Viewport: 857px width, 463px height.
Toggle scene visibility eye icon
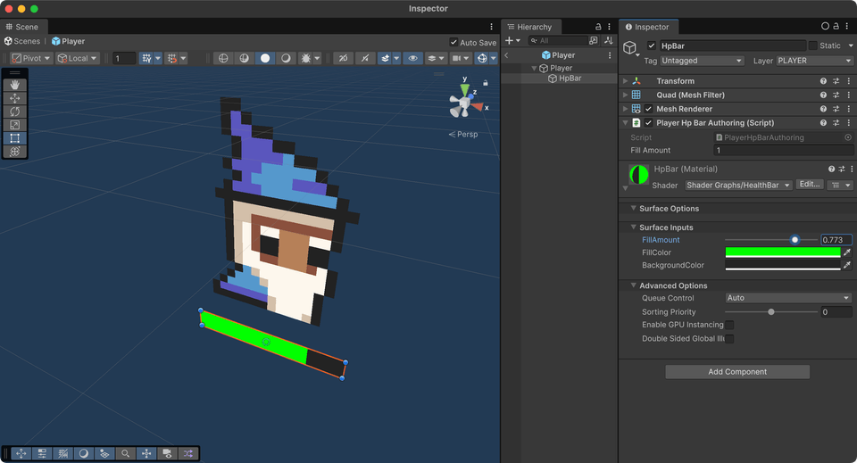412,58
